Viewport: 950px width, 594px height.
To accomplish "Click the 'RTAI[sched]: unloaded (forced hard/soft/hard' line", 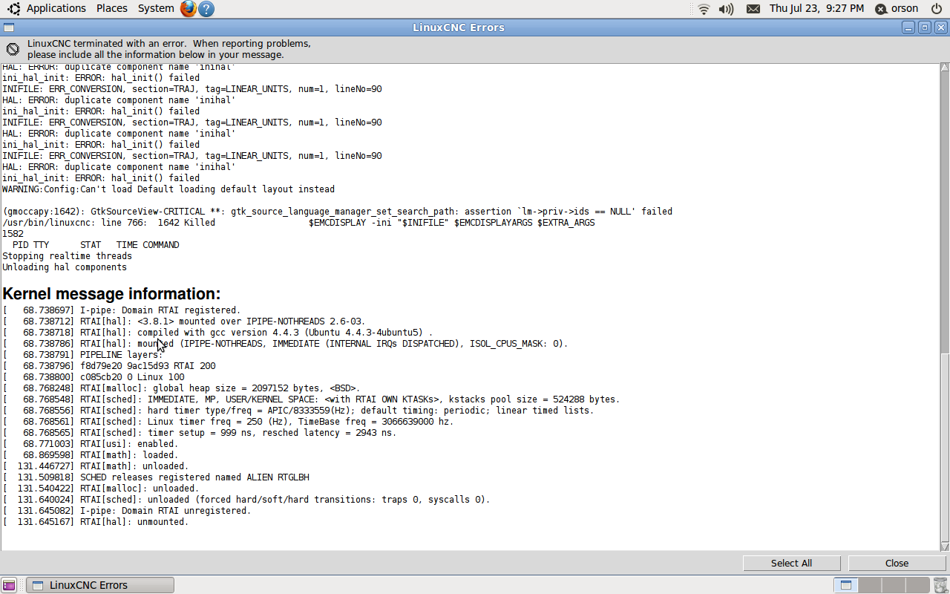I will pyautogui.click(x=246, y=500).
